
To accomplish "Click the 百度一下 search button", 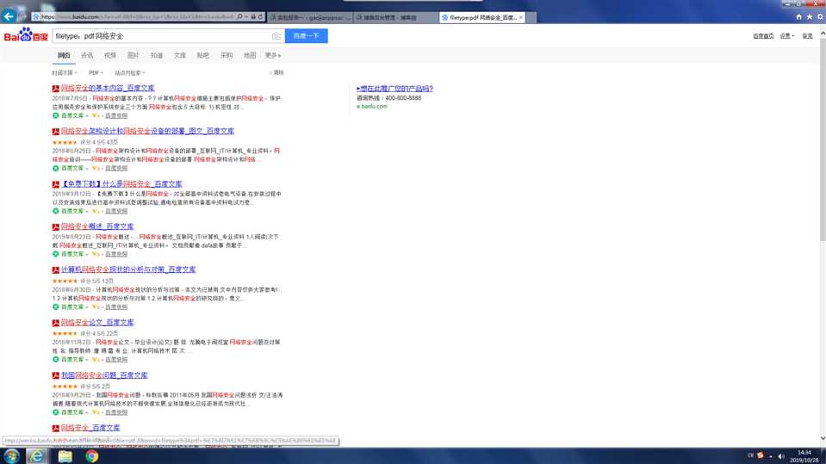I will 306,36.
